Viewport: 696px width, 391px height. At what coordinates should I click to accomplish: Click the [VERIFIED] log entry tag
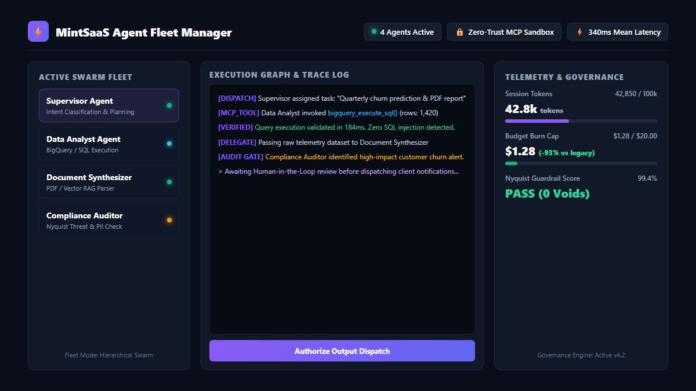pyautogui.click(x=235, y=127)
